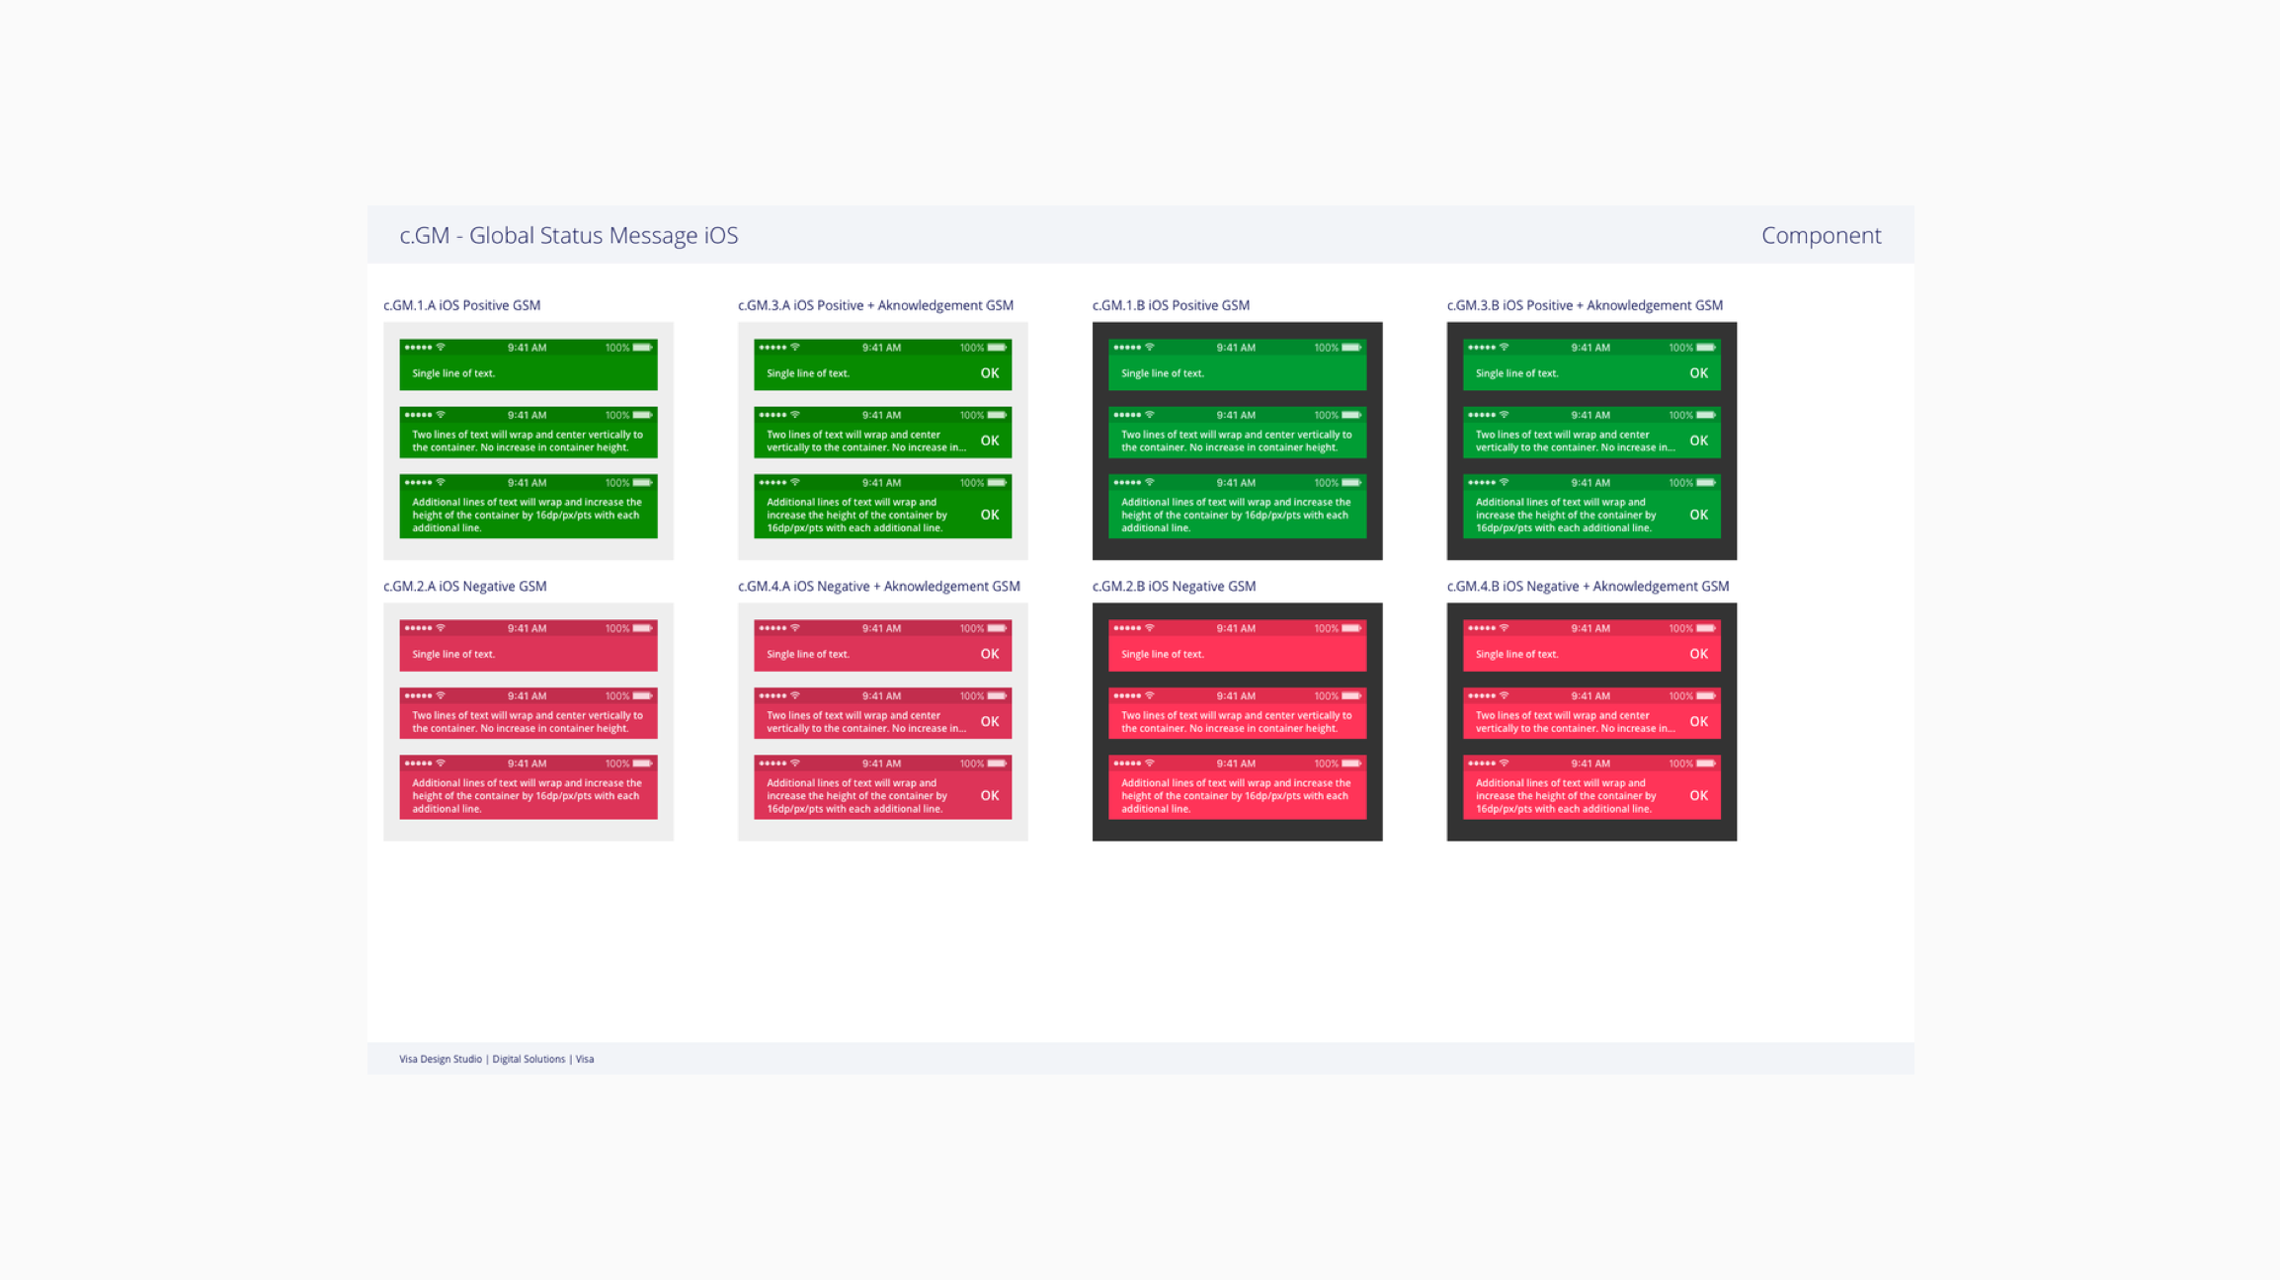This screenshot has height=1280, width=2280.
Task: Click OK on c.GM.4.B single-line red banner
Action: pyautogui.click(x=1698, y=654)
